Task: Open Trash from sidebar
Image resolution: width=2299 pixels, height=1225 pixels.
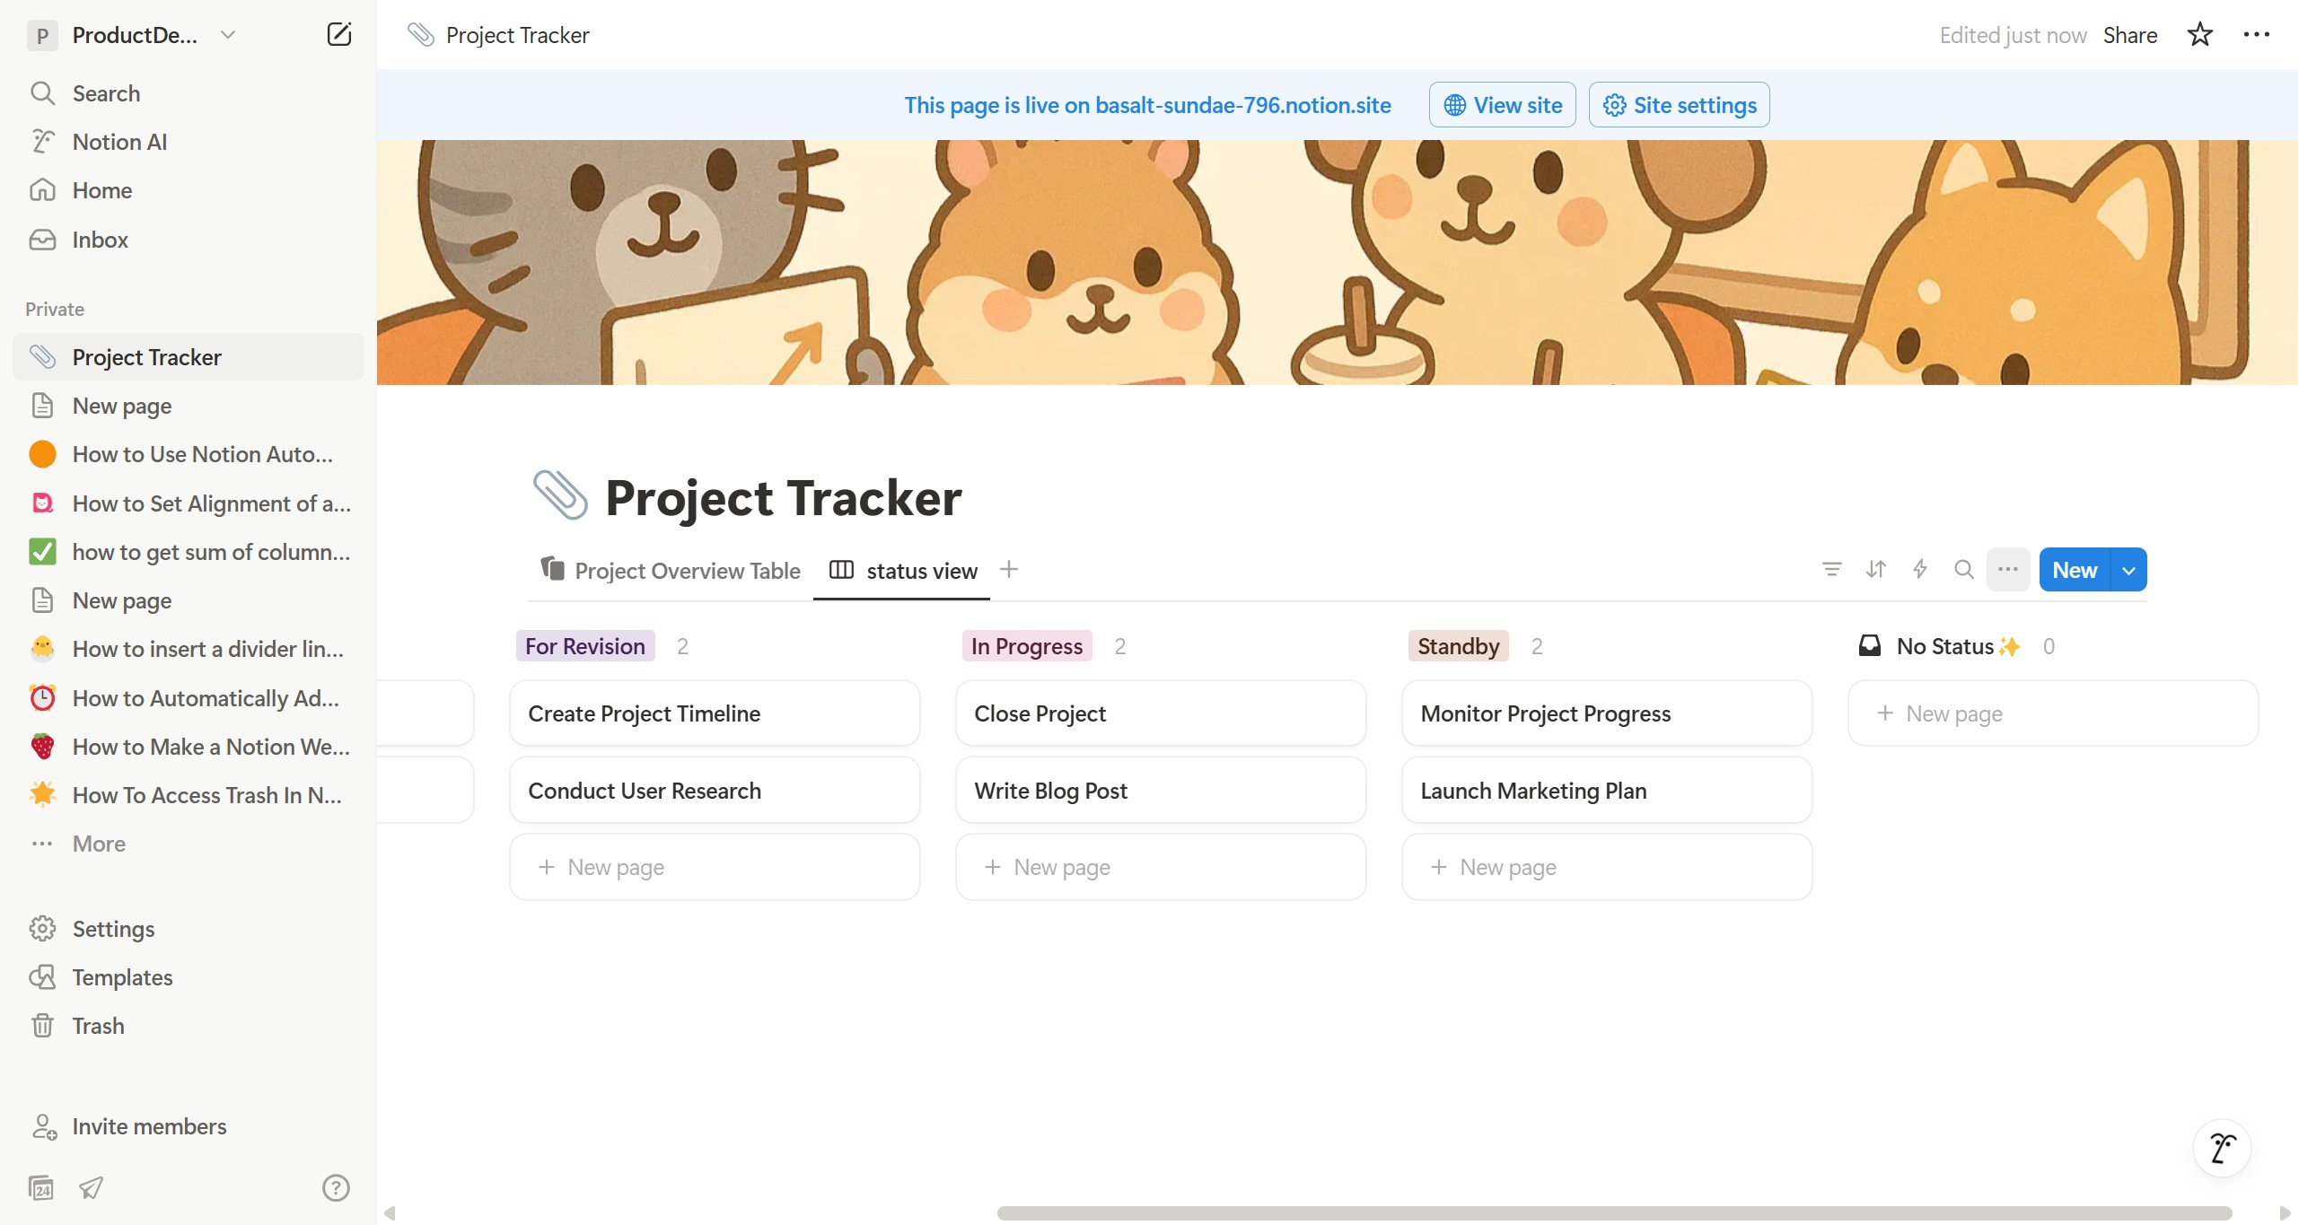Action: coord(189,1026)
